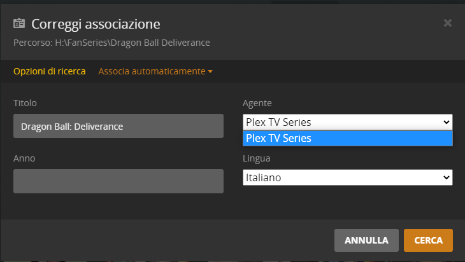Click the Lingua dropdown arrow
Screen dimensions: 465x262
point(446,177)
